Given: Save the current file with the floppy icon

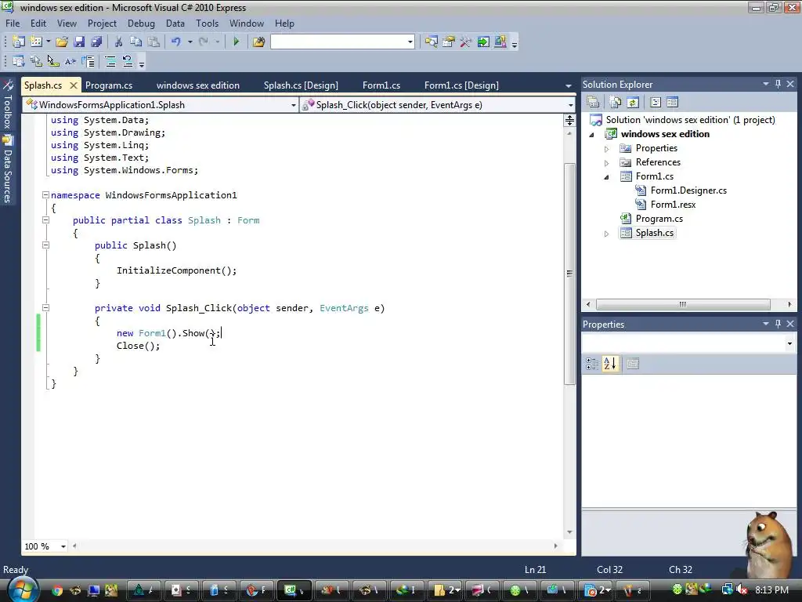Looking at the screenshot, I should (x=79, y=42).
